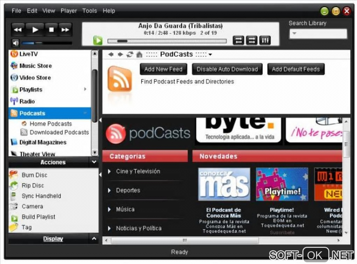The height and width of the screenshot is (264, 357).
Task: Open Home Podcasts tree item
Action: coord(50,124)
